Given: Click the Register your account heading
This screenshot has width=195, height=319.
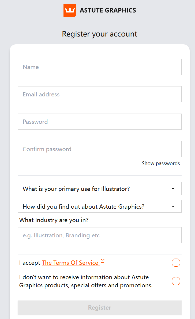Looking at the screenshot, I should pos(99,34).
